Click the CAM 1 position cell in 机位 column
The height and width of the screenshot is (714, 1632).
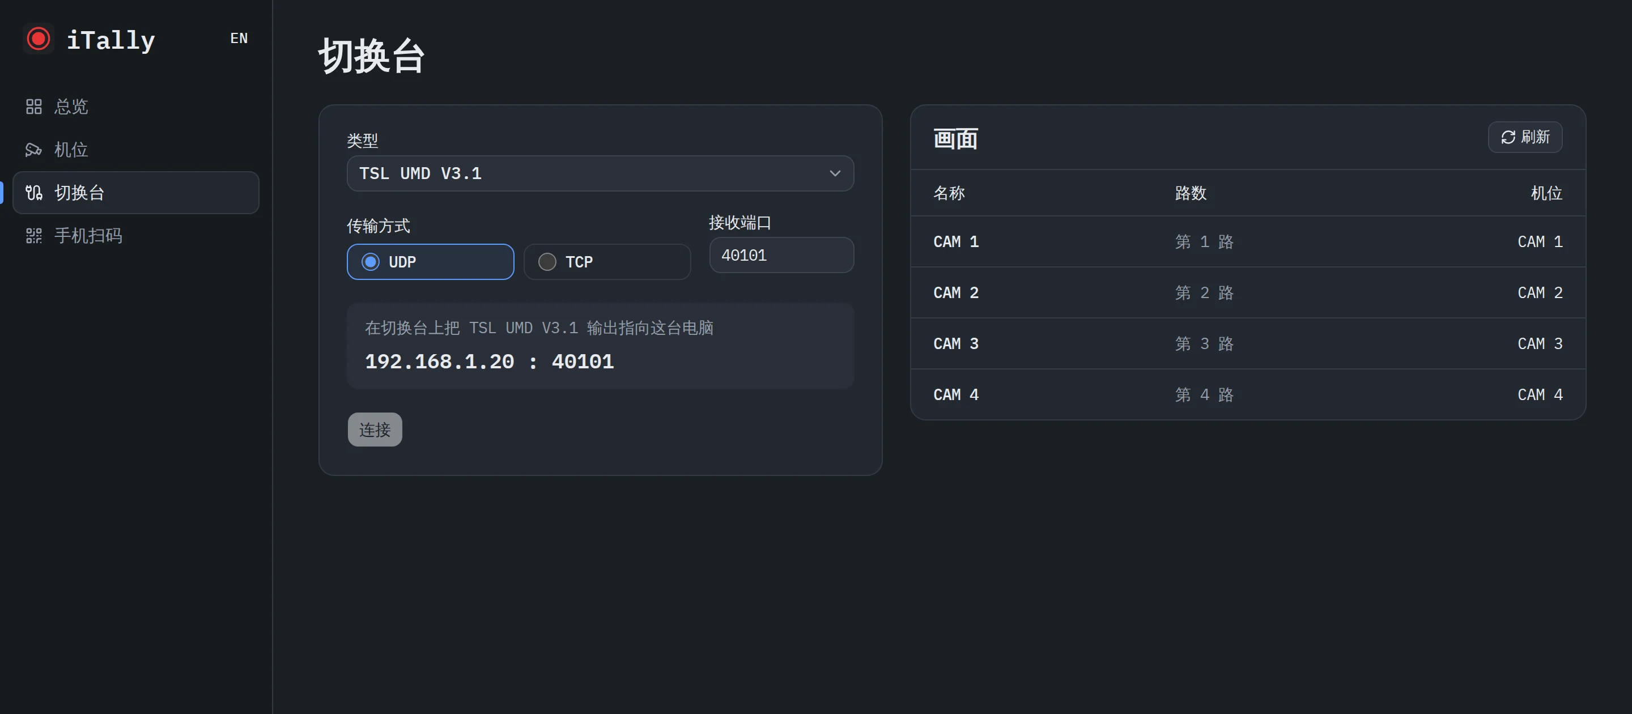[1540, 242]
